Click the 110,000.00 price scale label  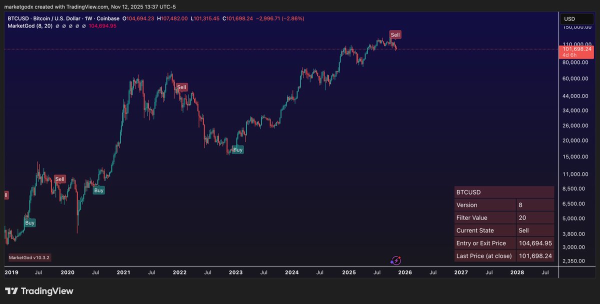click(x=577, y=44)
